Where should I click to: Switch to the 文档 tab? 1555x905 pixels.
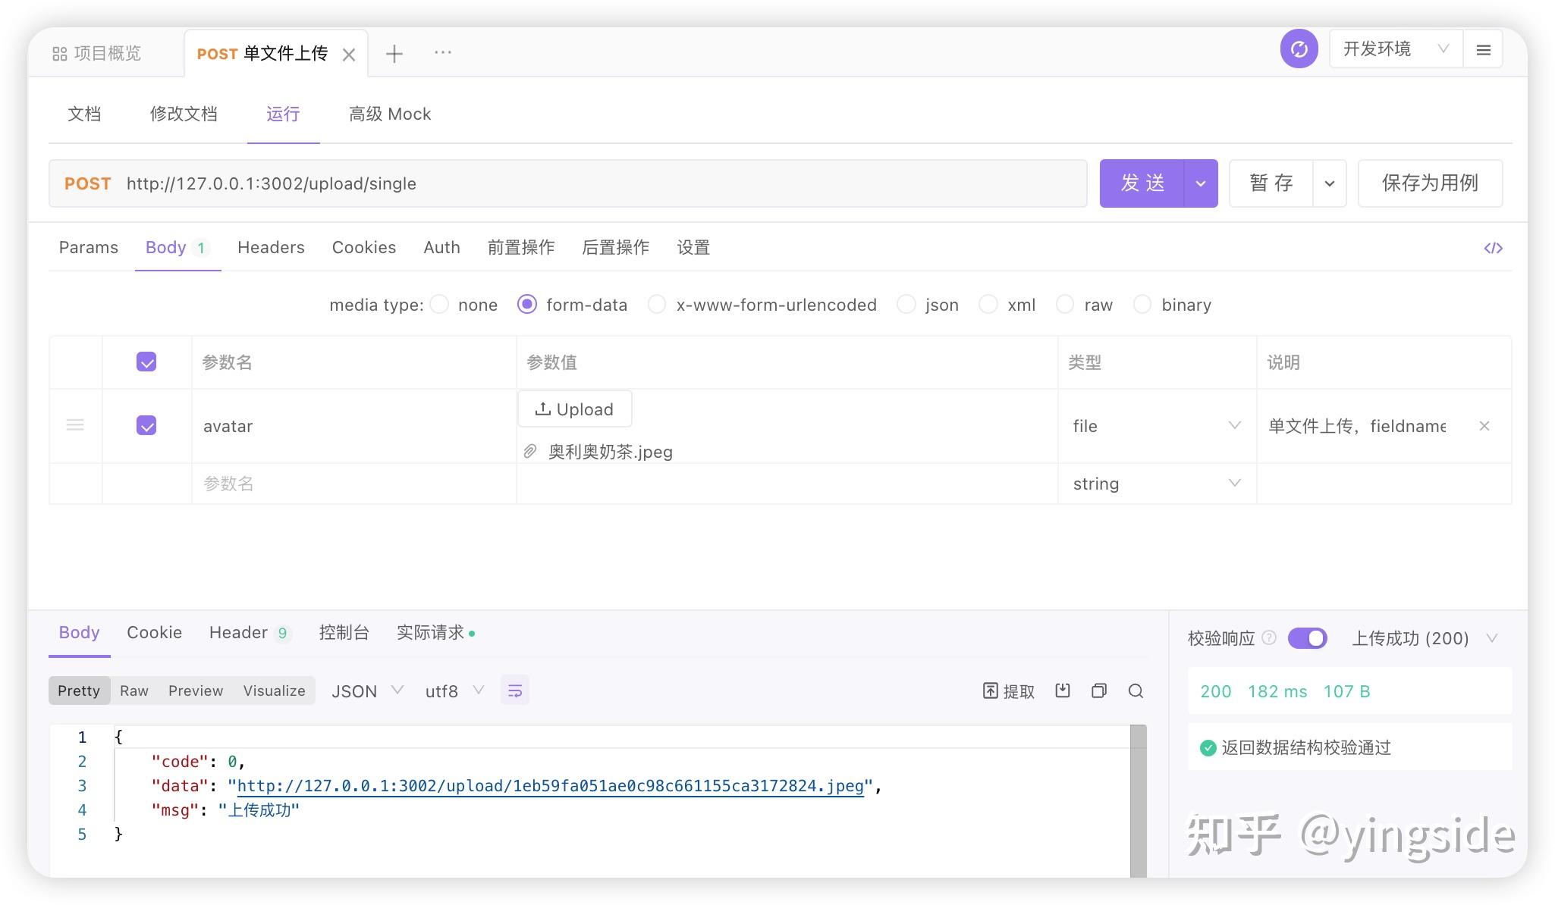point(84,114)
